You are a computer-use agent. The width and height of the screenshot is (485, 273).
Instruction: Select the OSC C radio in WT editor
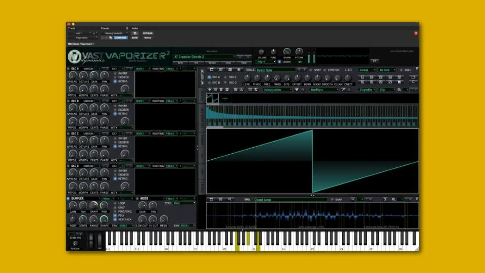pos(225,77)
